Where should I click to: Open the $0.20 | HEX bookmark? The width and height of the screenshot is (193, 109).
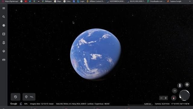pos(136,1)
